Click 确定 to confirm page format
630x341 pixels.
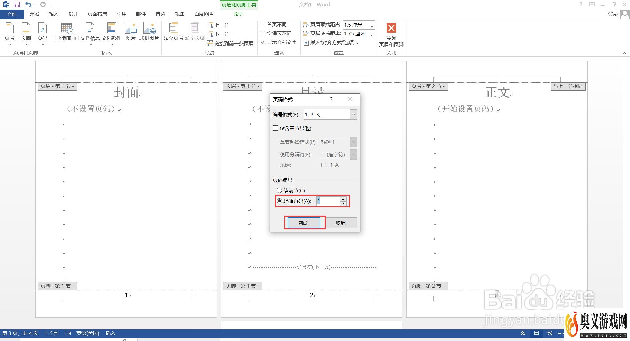point(304,223)
